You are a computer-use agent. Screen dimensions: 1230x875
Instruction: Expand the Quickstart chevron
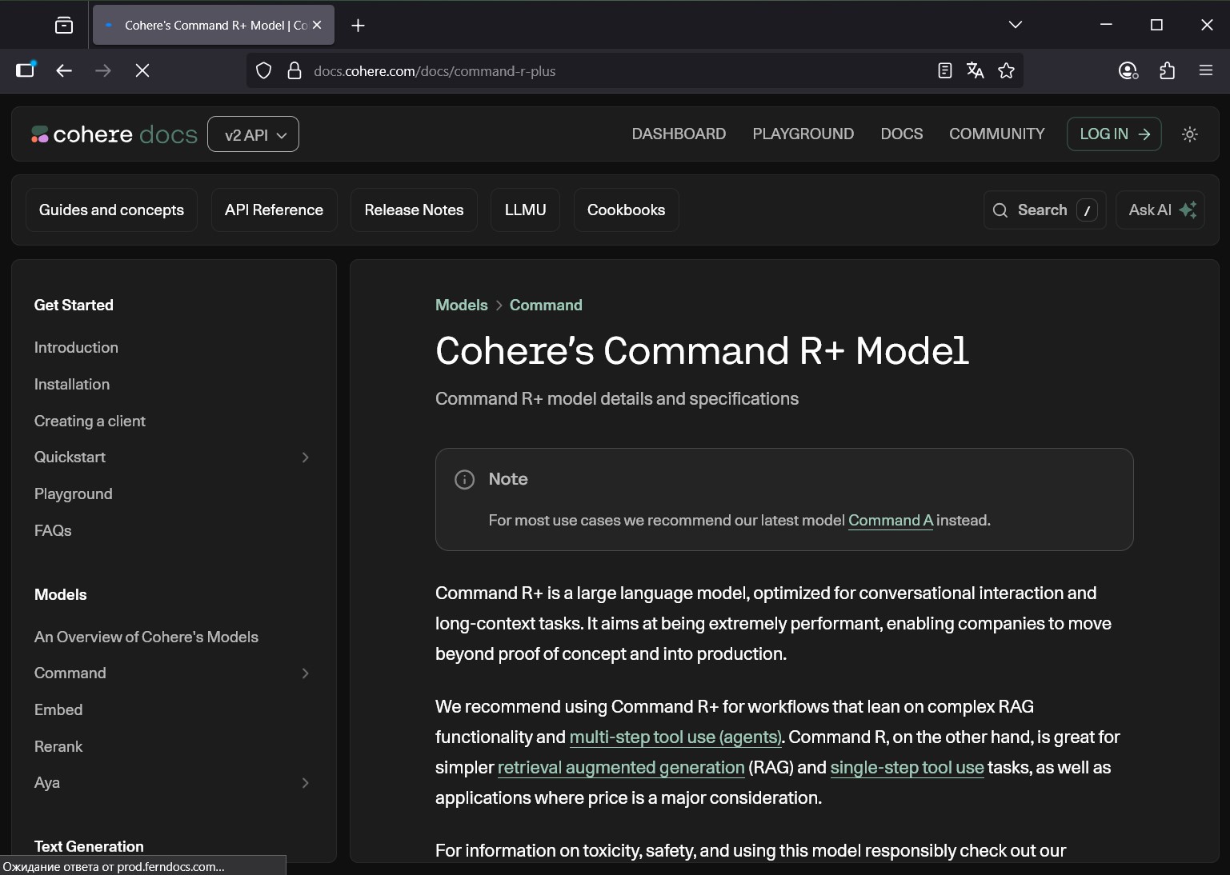pyautogui.click(x=305, y=457)
